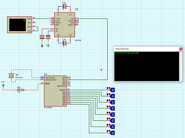Click the 1u value under C3
The image size is (185, 138).
pyautogui.click(x=63, y=10)
